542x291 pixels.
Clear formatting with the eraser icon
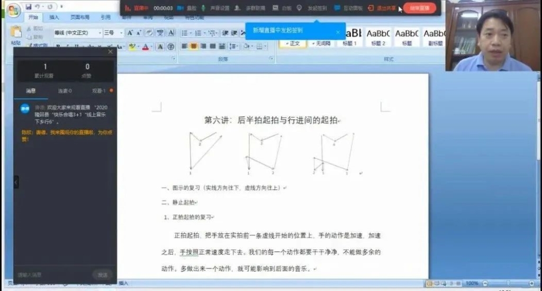click(x=149, y=33)
